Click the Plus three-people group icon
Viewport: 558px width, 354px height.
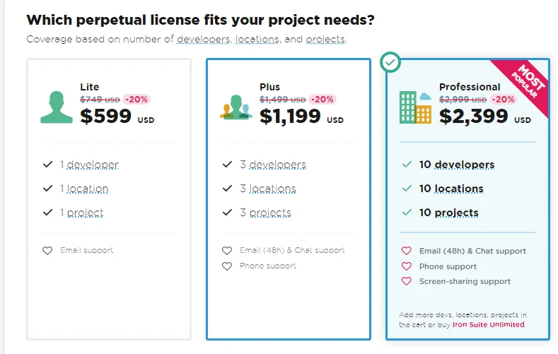point(236,107)
